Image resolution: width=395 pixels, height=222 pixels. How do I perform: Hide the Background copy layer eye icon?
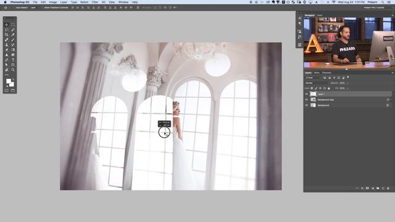pyautogui.click(x=307, y=100)
